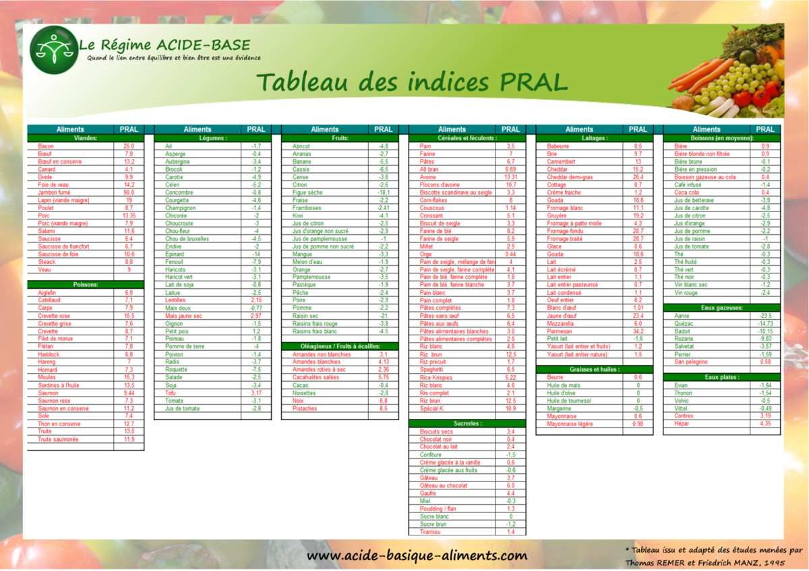Click the 'Salami' row

coord(86,231)
